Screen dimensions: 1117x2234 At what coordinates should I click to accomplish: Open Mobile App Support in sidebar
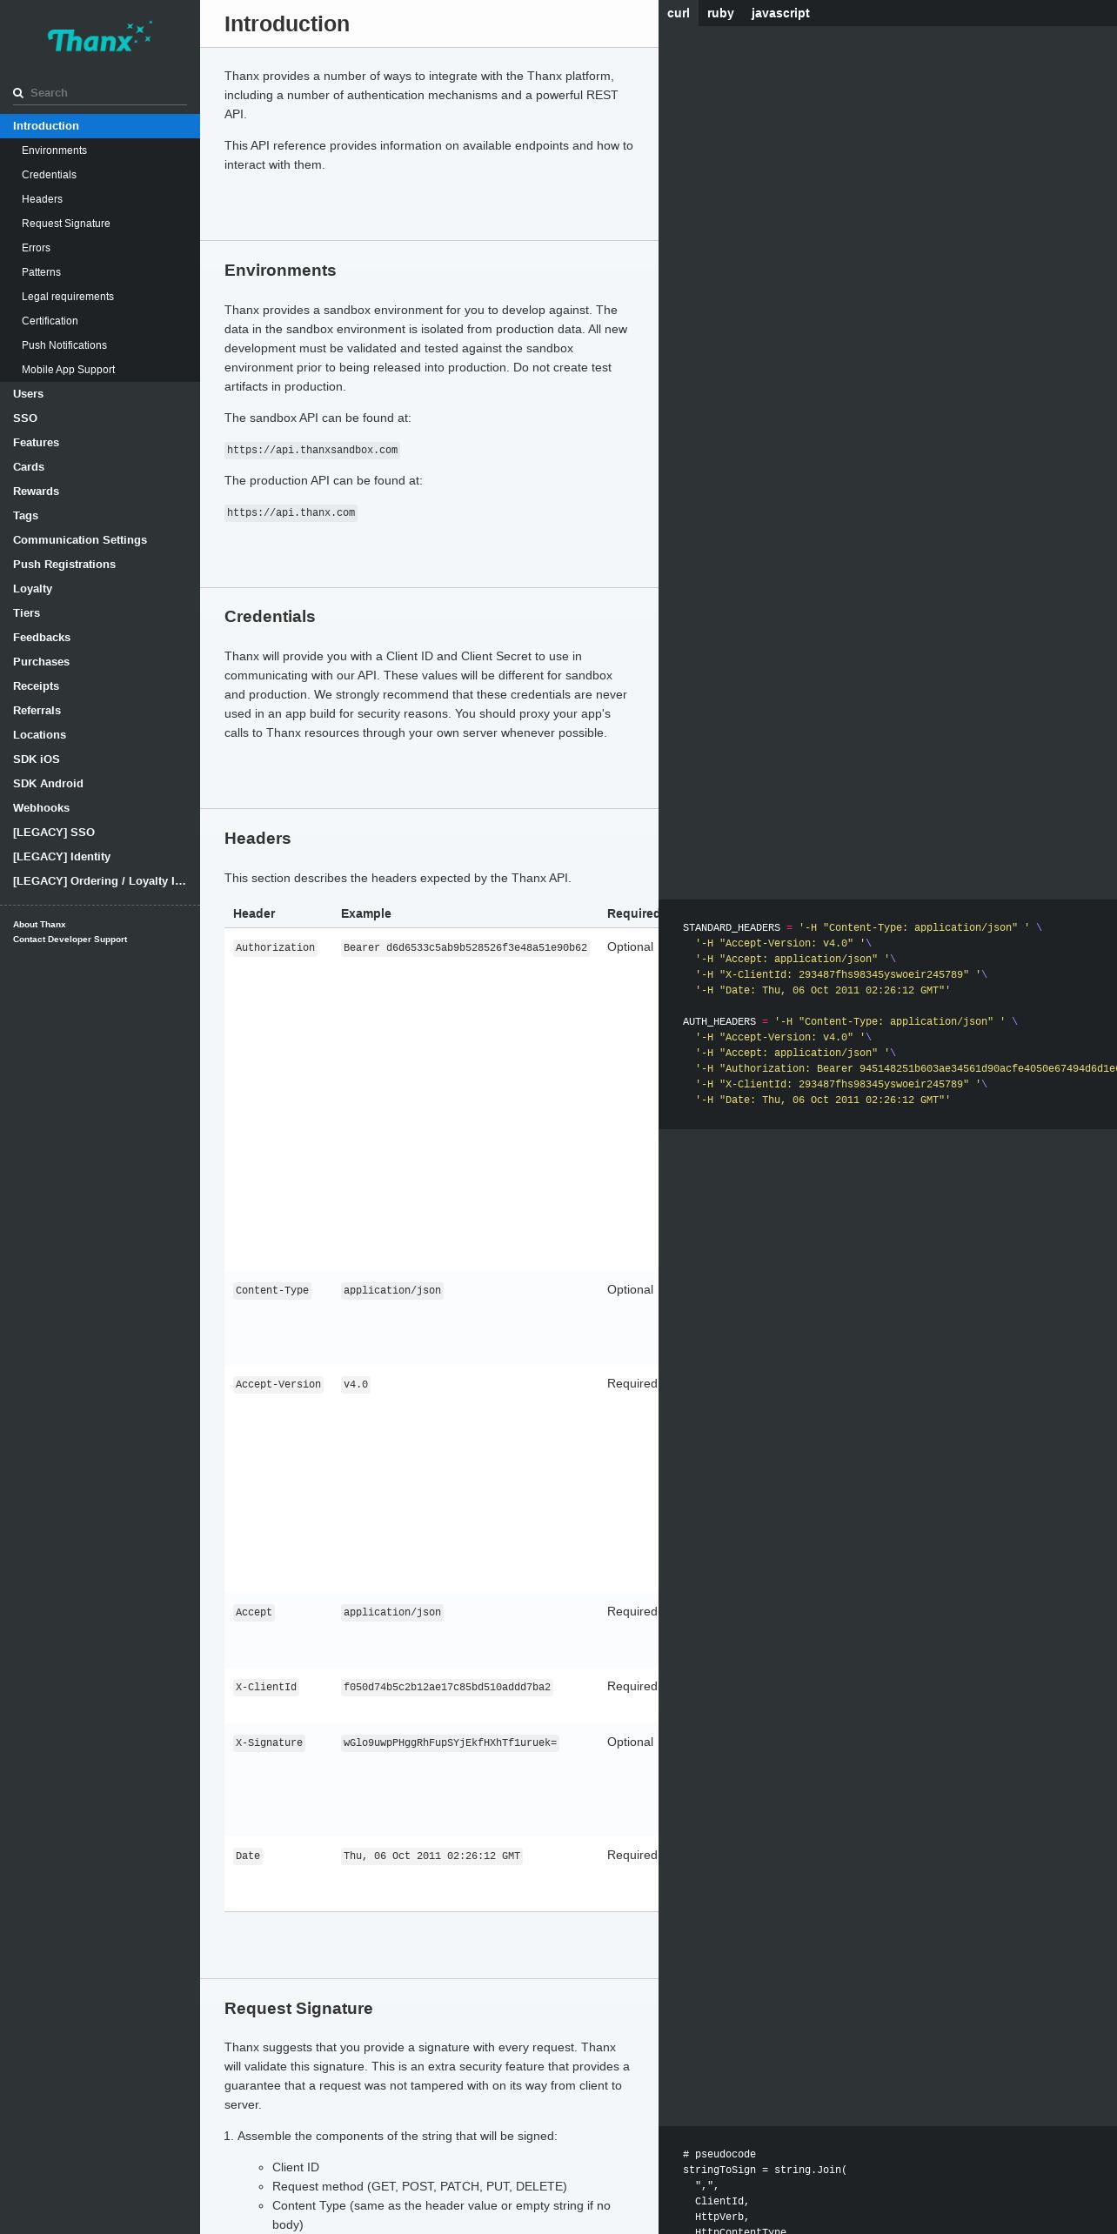click(x=100, y=370)
